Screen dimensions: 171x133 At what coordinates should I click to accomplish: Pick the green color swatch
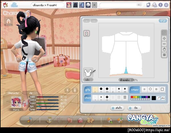pyautogui.click(x=138, y=97)
